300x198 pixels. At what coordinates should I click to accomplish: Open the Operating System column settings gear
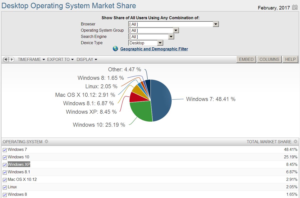pos(46,142)
